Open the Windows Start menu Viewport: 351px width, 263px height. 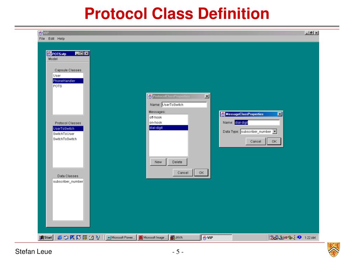pos(46,238)
